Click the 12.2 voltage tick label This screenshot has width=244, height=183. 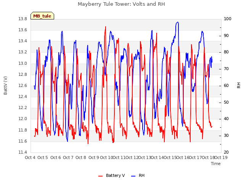[x=23, y=108]
